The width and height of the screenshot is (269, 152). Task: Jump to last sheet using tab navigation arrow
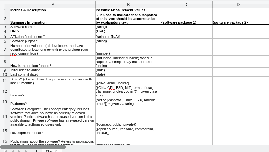click(x=26, y=151)
